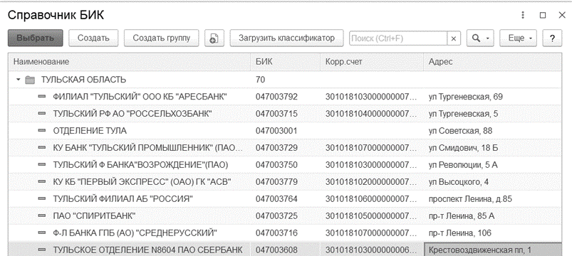The width and height of the screenshot is (572, 256).
Task: Collapse the ТУЛЬСКАЯ ОБЛАСТЬ group
Action: point(19,80)
